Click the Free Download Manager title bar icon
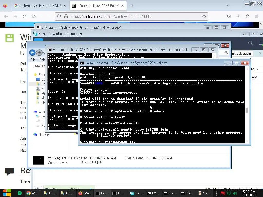The width and height of the screenshot is (263, 197). [35, 34]
